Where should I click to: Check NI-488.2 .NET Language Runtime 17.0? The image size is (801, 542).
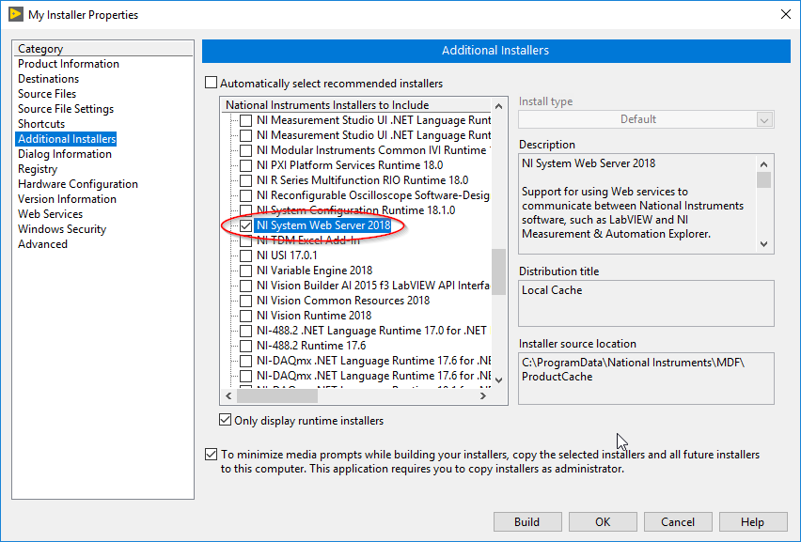coord(245,332)
